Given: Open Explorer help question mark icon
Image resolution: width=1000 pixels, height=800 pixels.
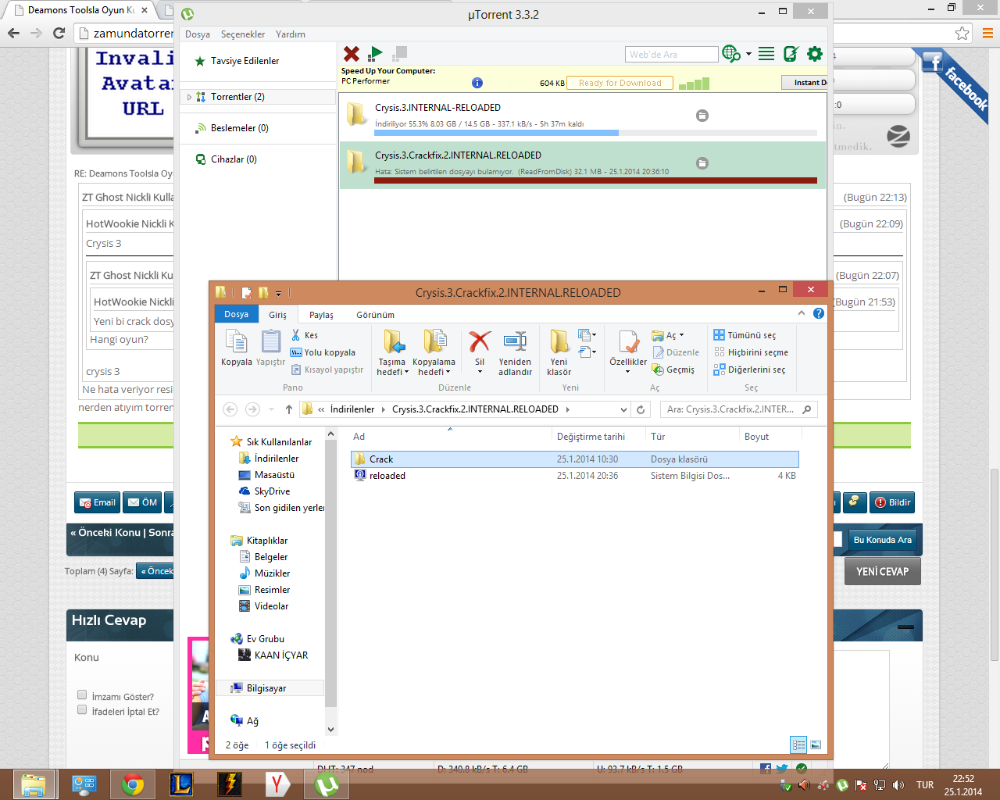Looking at the screenshot, I should (x=818, y=313).
